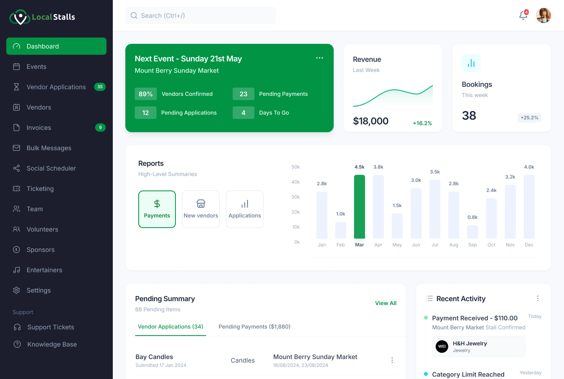Select the New vendors report card
Image resolution: width=564 pixels, height=379 pixels.
point(201,209)
